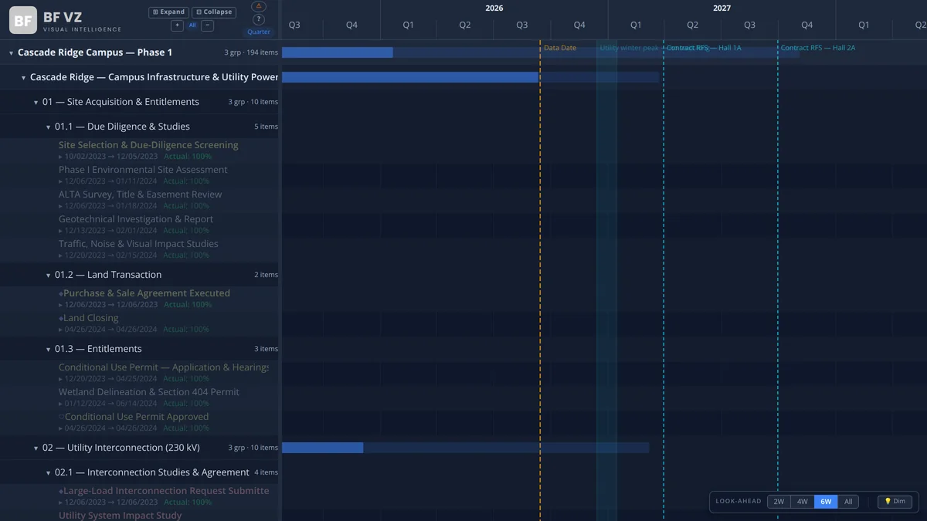Select Wetland Delineation & Section 404 Permit
Screen dimensions: 927x521
pos(141,398)
